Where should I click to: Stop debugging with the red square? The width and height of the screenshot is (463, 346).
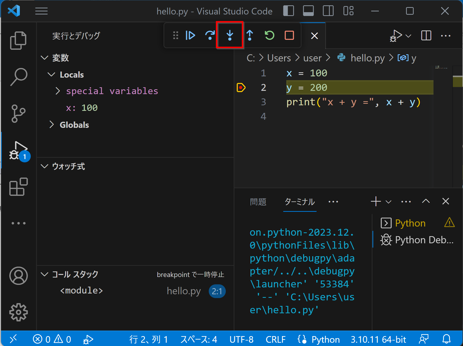click(289, 35)
